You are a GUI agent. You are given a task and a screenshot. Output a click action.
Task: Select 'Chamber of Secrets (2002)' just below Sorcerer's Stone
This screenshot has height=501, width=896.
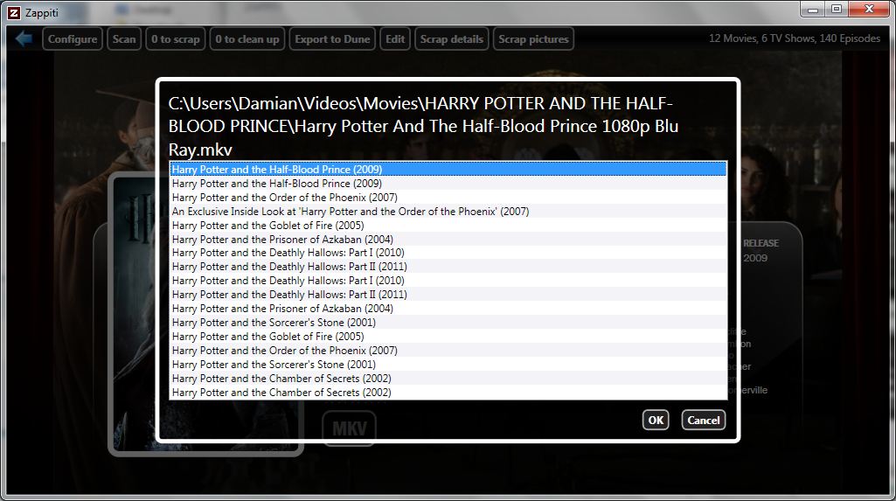tap(448, 379)
